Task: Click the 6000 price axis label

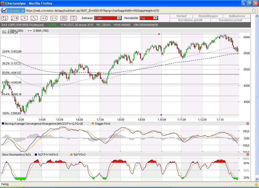Action: (x=247, y=37)
